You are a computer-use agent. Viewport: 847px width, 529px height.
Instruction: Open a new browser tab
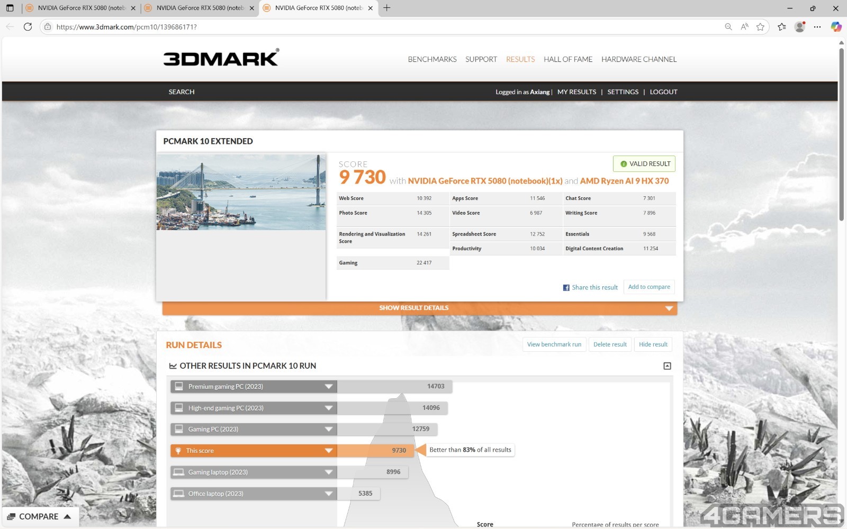387,8
